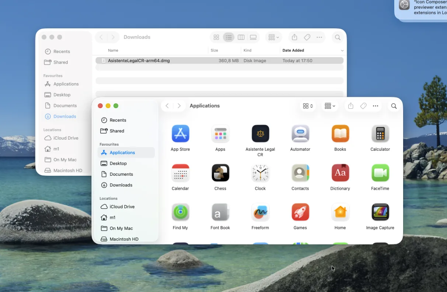Open the App Store application icon
This screenshot has width=447, height=292.
coord(180,133)
